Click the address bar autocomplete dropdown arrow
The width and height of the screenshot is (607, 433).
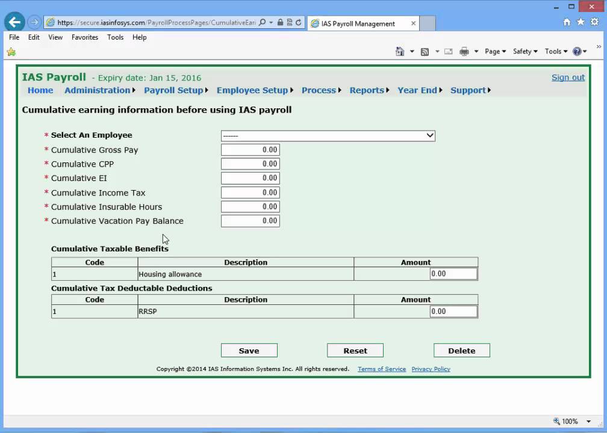click(x=271, y=22)
